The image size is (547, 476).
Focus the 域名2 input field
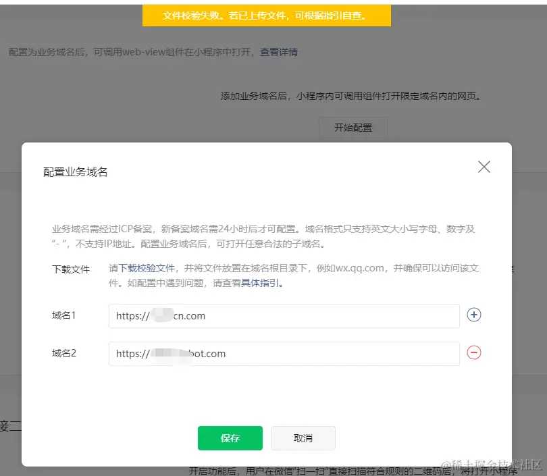click(284, 354)
